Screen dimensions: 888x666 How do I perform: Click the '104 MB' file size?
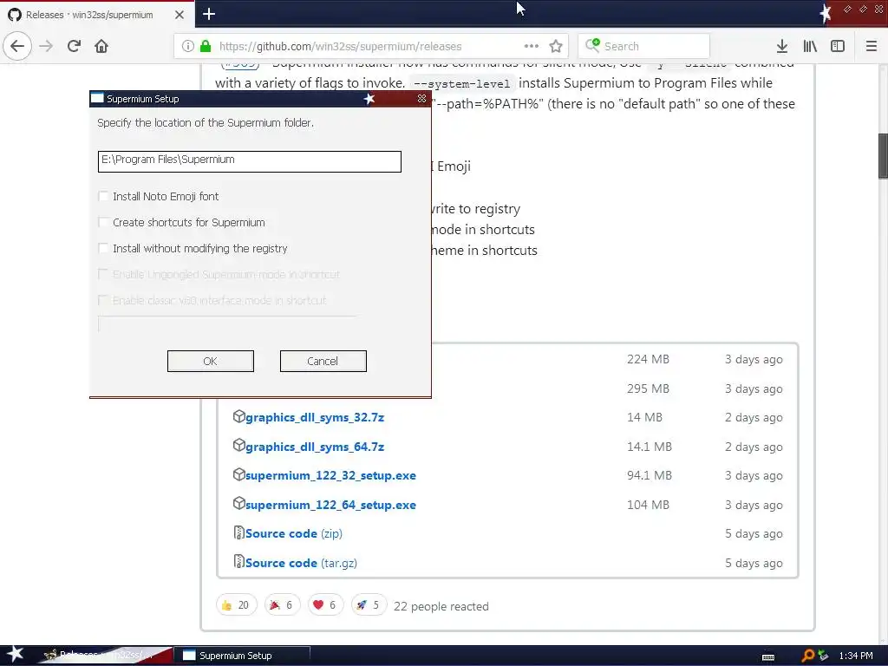click(648, 505)
